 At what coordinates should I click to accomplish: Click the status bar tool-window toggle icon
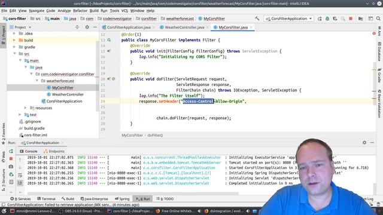click(x=3, y=205)
